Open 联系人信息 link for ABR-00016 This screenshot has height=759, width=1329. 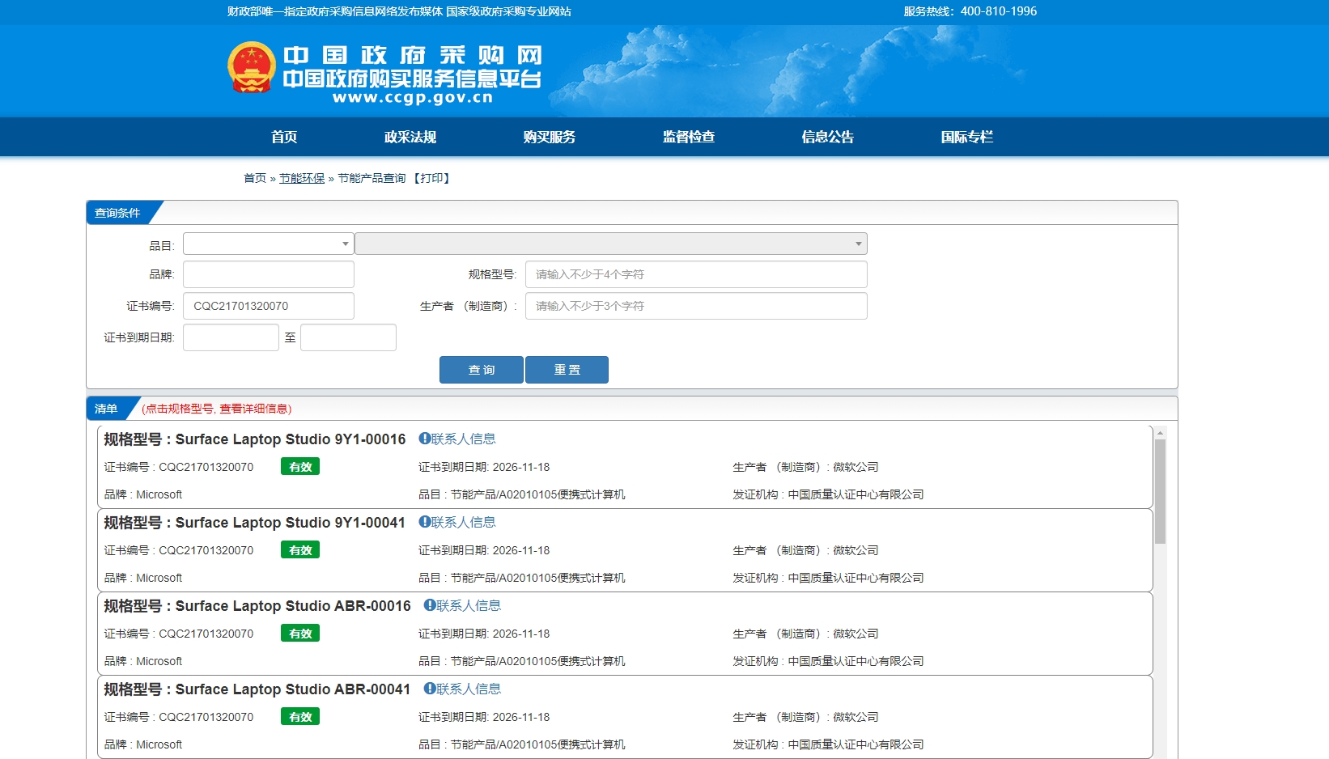click(x=469, y=605)
